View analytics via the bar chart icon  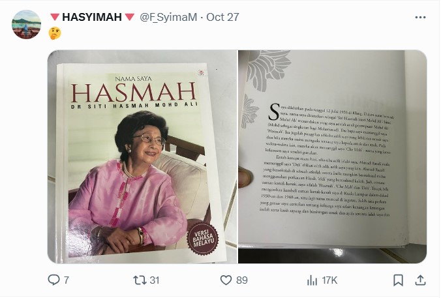coord(312,280)
